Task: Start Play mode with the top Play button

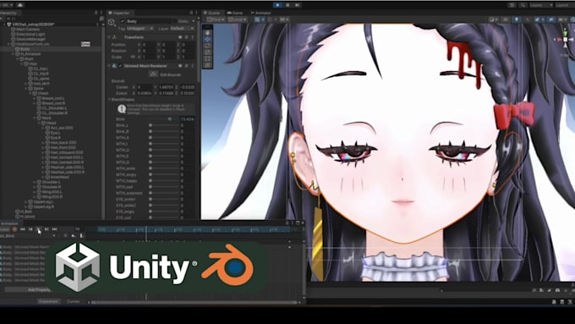Action: pos(278,5)
